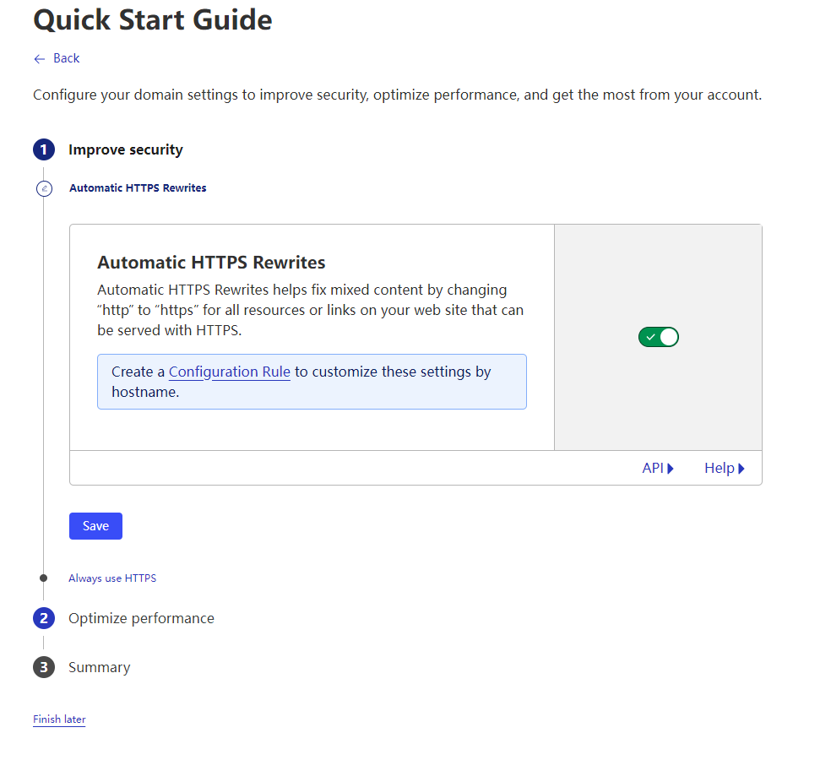The image size is (831, 760).
Task: Jump to the Summary step
Action: pyautogui.click(x=100, y=668)
